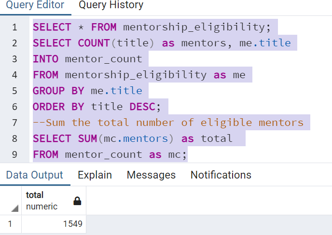Select result row number 1
This screenshot has width=332, height=235.
(x=10, y=224)
